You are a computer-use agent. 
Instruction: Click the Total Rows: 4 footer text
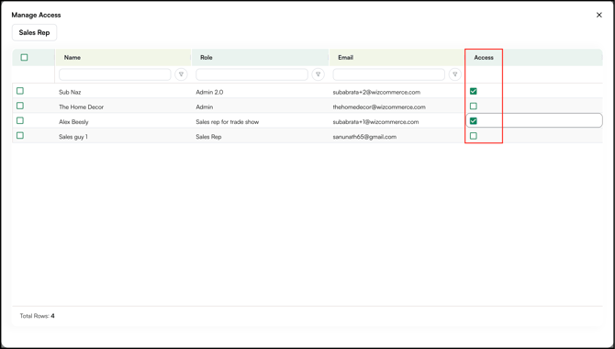(38, 316)
